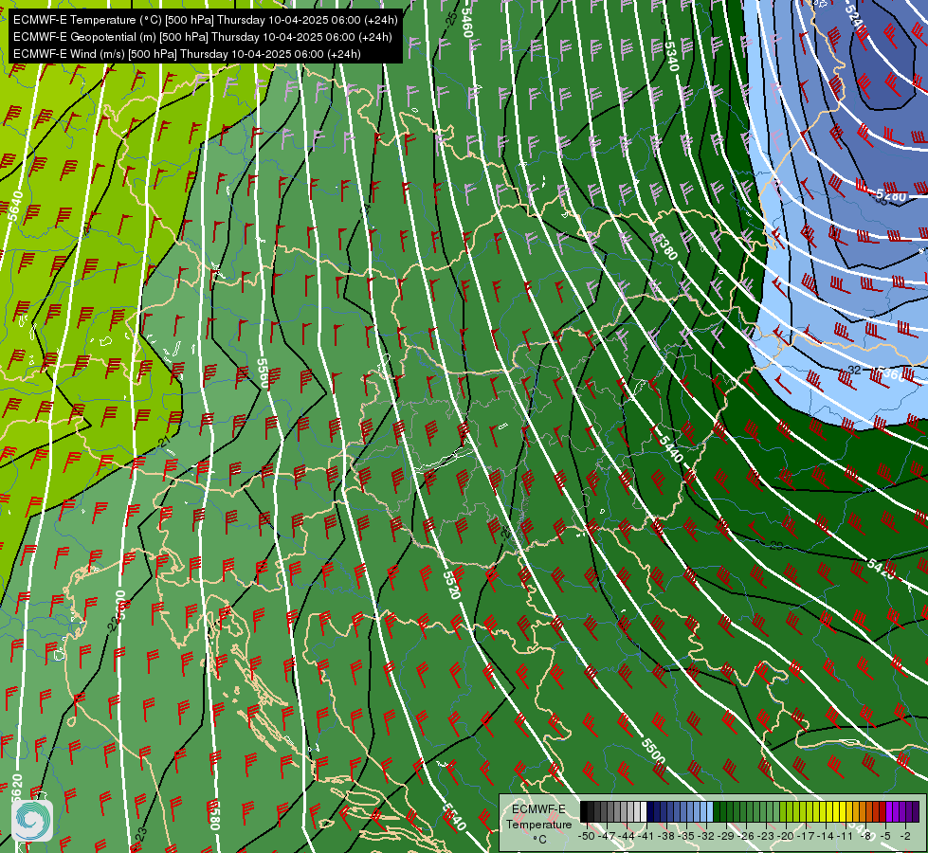Screen dimensions: 928x853
Task: Pick the dark purple swatch at legend's right end
Action: (x=916, y=811)
